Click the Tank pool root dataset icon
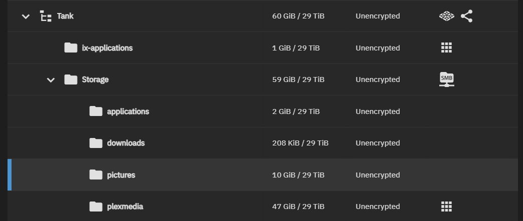This screenshot has width=523, height=221. 46,16
